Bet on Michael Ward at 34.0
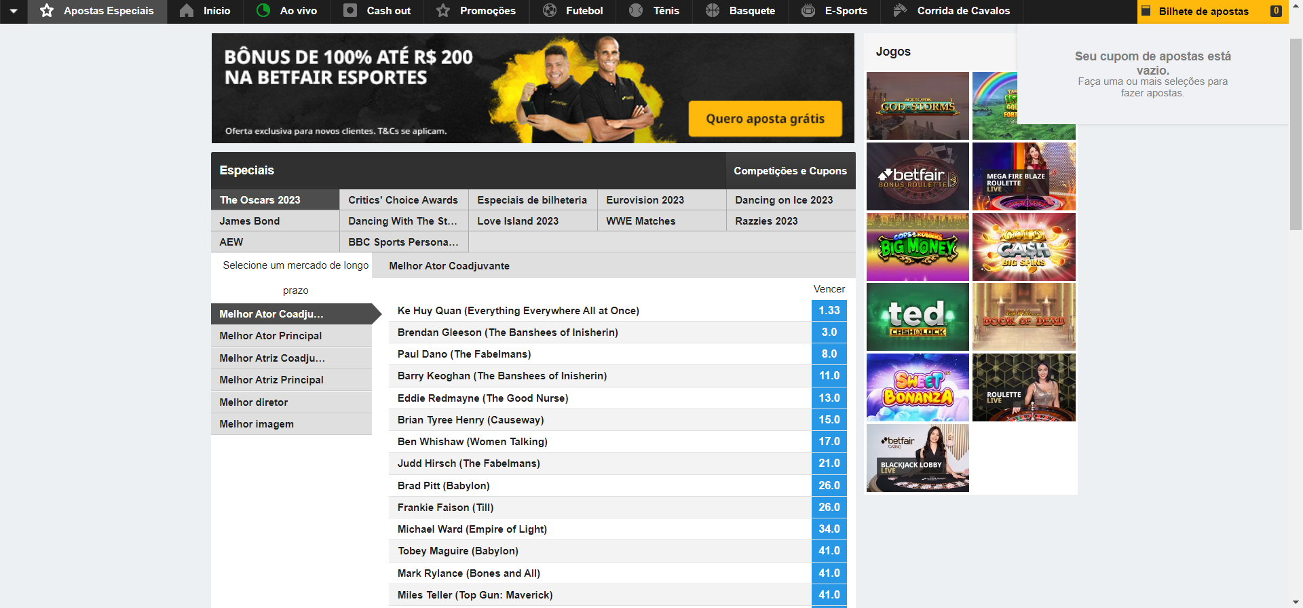The image size is (1303, 608). coord(829,529)
